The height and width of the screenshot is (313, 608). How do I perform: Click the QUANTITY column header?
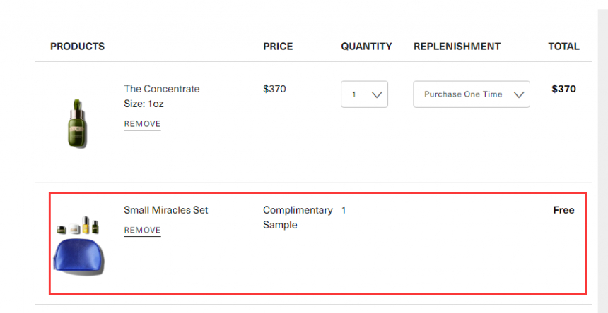point(366,47)
